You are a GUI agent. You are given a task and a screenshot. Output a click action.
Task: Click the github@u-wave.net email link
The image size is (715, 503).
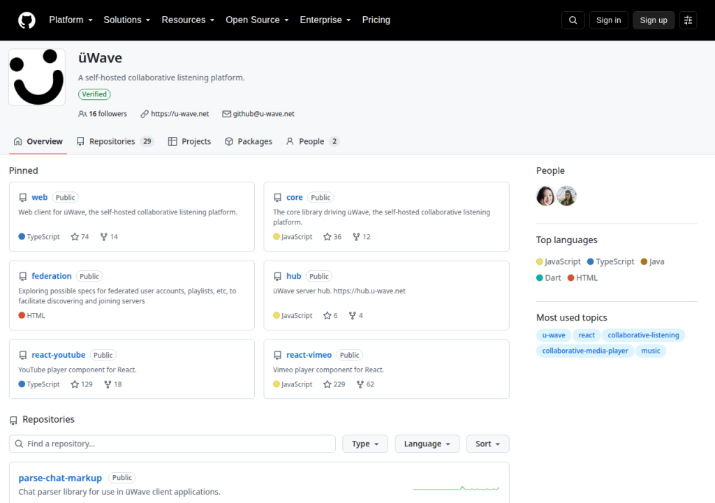click(x=263, y=114)
